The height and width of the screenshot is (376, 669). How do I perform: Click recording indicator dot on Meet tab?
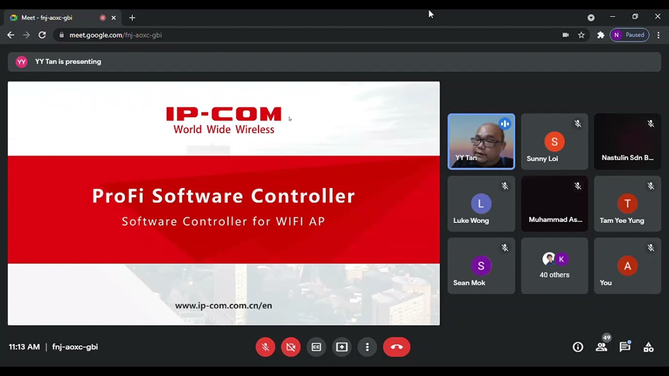tap(102, 18)
